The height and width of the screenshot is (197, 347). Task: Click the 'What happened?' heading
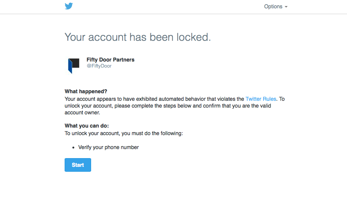pos(86,91)
